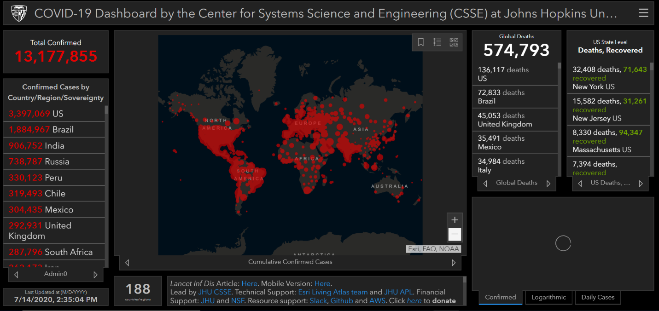This screenshot has width=659, height=311.
Task: Open the Github resource support link
Action: (341, 301)
